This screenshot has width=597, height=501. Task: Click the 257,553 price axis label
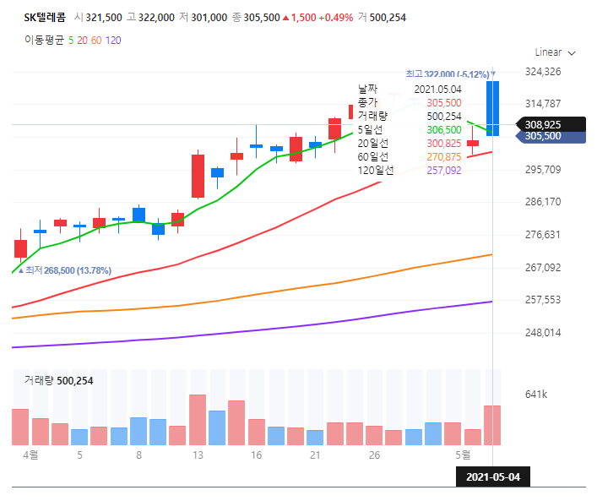click(x=543, y=300)
